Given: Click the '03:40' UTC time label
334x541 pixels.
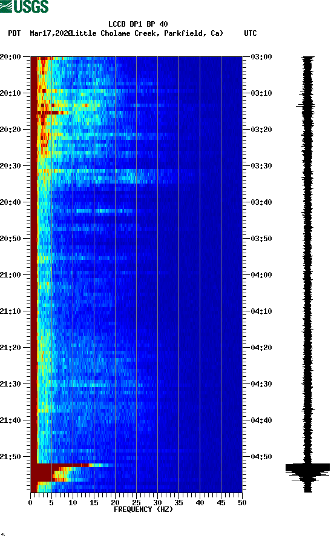Looking at the screenshot, I should point(261,202).
